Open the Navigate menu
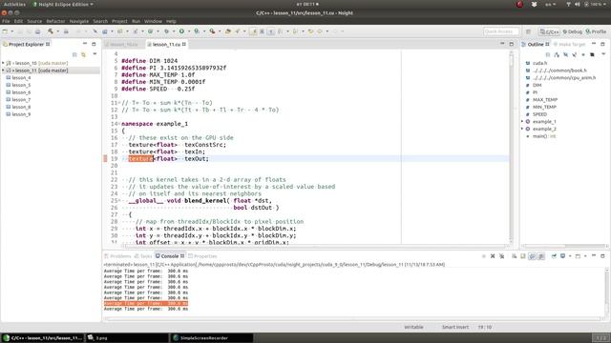The height and width of the screenshot is (343, 611). pos(78,21)
